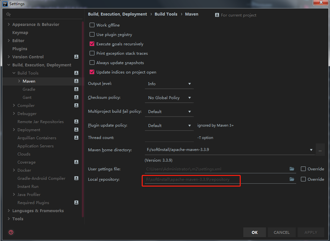Uncheck Execute goals recursively
Image resolution: width=330 pixels, height=241 pixels.
pyautogui.click(x=92, y=44)
